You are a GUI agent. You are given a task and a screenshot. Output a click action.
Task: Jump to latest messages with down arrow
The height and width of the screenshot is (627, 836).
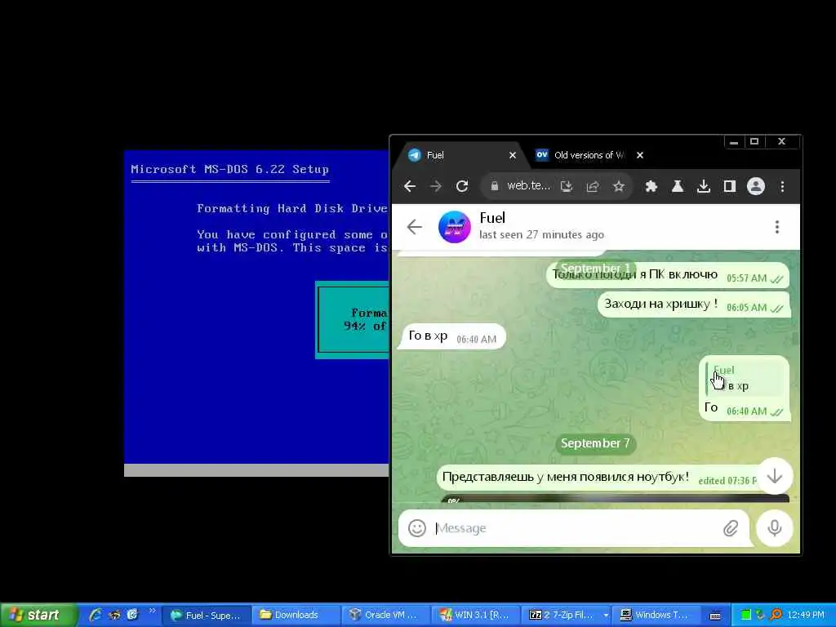click(x=774, y=476)
